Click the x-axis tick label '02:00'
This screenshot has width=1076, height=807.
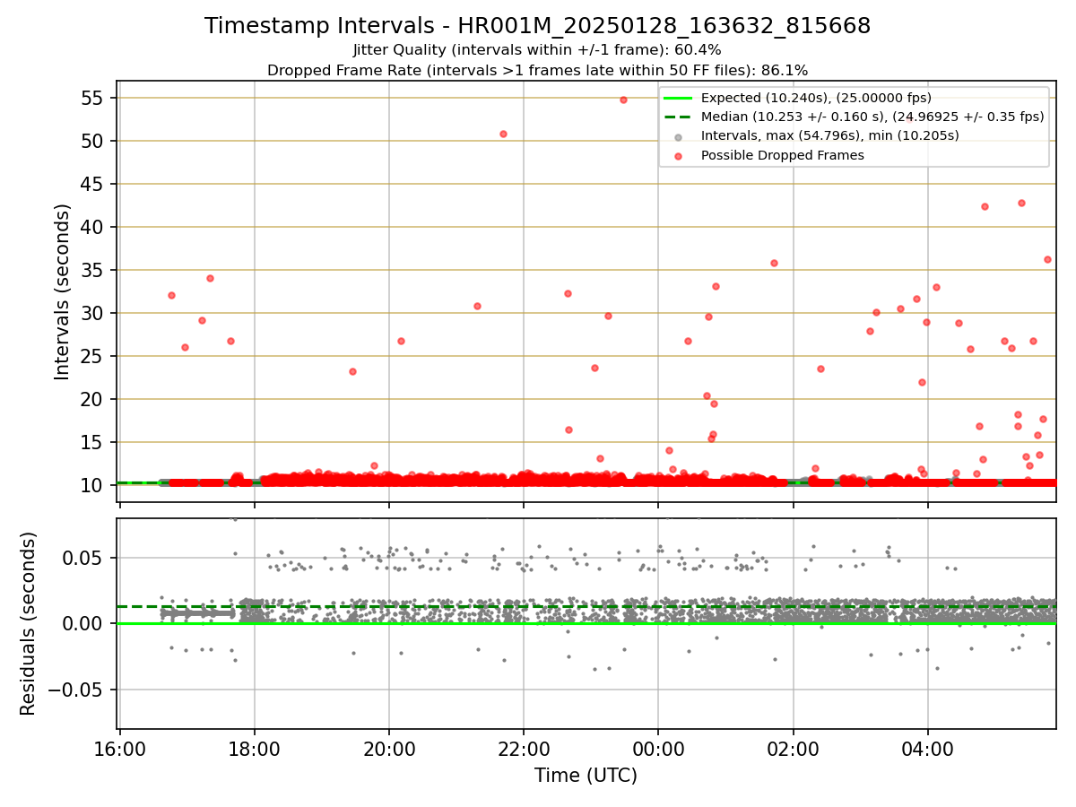pyautogui.click(x=793, y=749)
